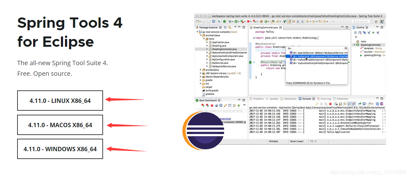Select build.gradle file in the tree
This screenshot has height=178, width=409.
click(212, 90)
